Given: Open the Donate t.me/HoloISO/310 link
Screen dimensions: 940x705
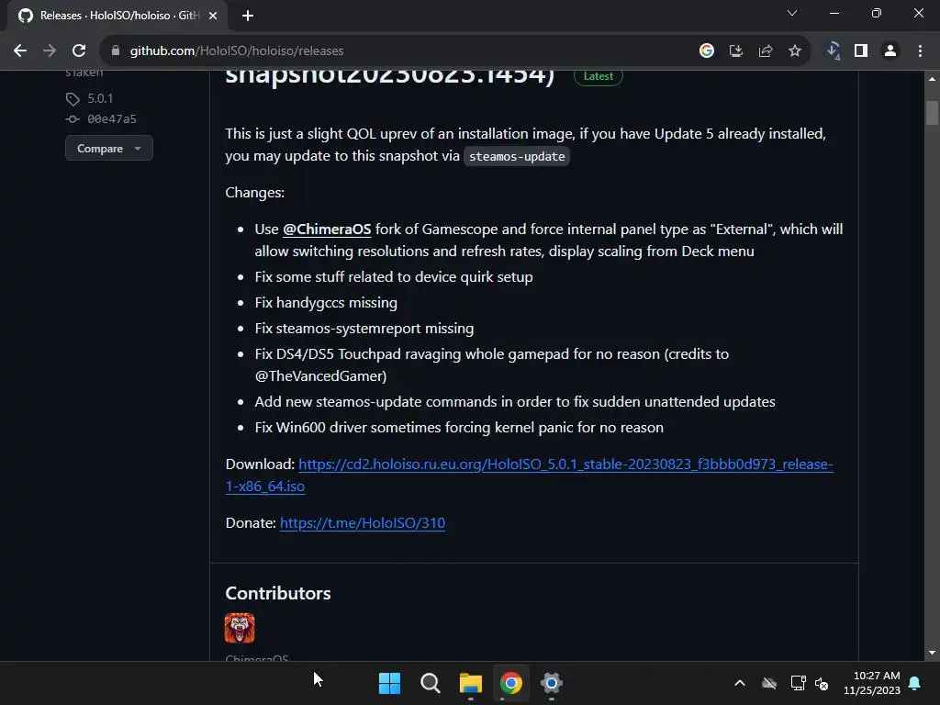Looking at the screenshot, I should tap(363, 522).
